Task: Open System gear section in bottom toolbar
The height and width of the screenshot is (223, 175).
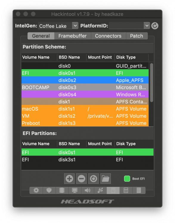Action: click(x=36, y=190)
